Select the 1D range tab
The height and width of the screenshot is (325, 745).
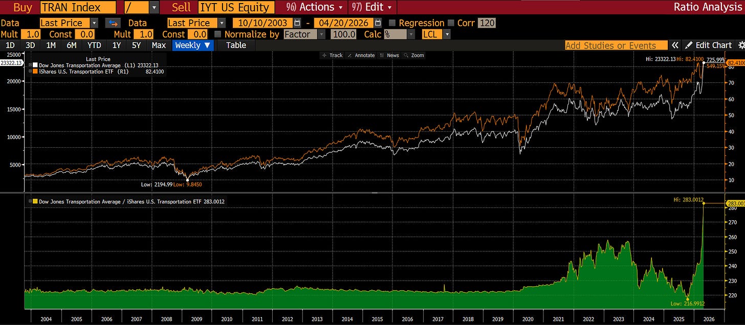[10, 45]
